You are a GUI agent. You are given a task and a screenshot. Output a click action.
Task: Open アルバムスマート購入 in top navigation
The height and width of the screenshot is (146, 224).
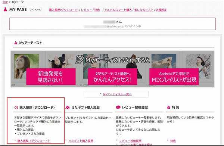[x=118, y=10]
